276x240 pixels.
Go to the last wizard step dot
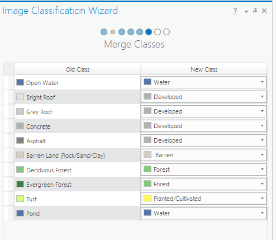point(166,32)
